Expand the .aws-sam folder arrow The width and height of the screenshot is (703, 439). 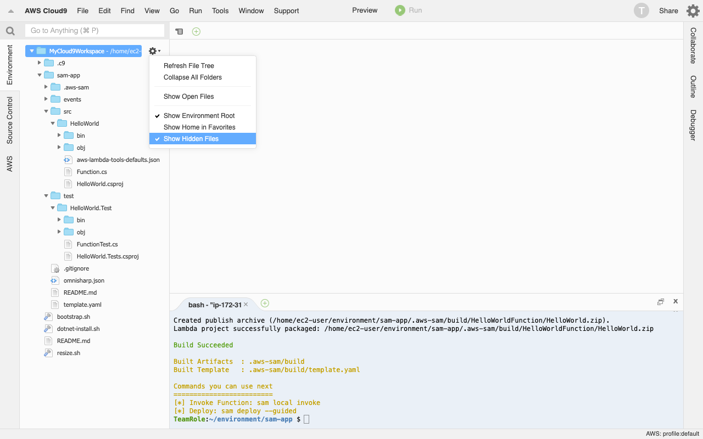point(46,87)
